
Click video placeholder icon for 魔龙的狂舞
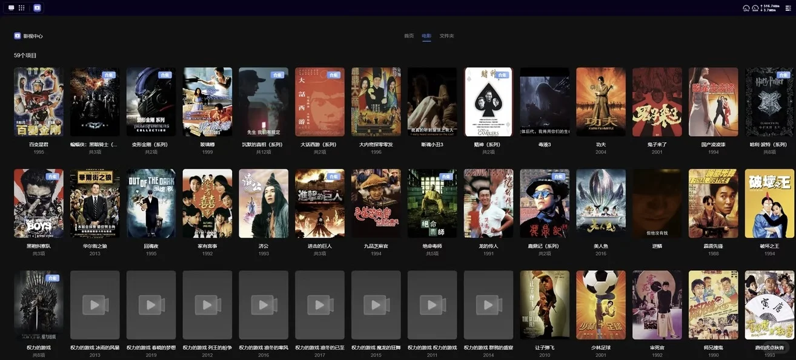pyautogui.click(x=376, y=305)
